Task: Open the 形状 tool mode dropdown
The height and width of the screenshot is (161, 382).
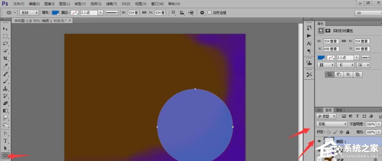Action: [29, 13]
